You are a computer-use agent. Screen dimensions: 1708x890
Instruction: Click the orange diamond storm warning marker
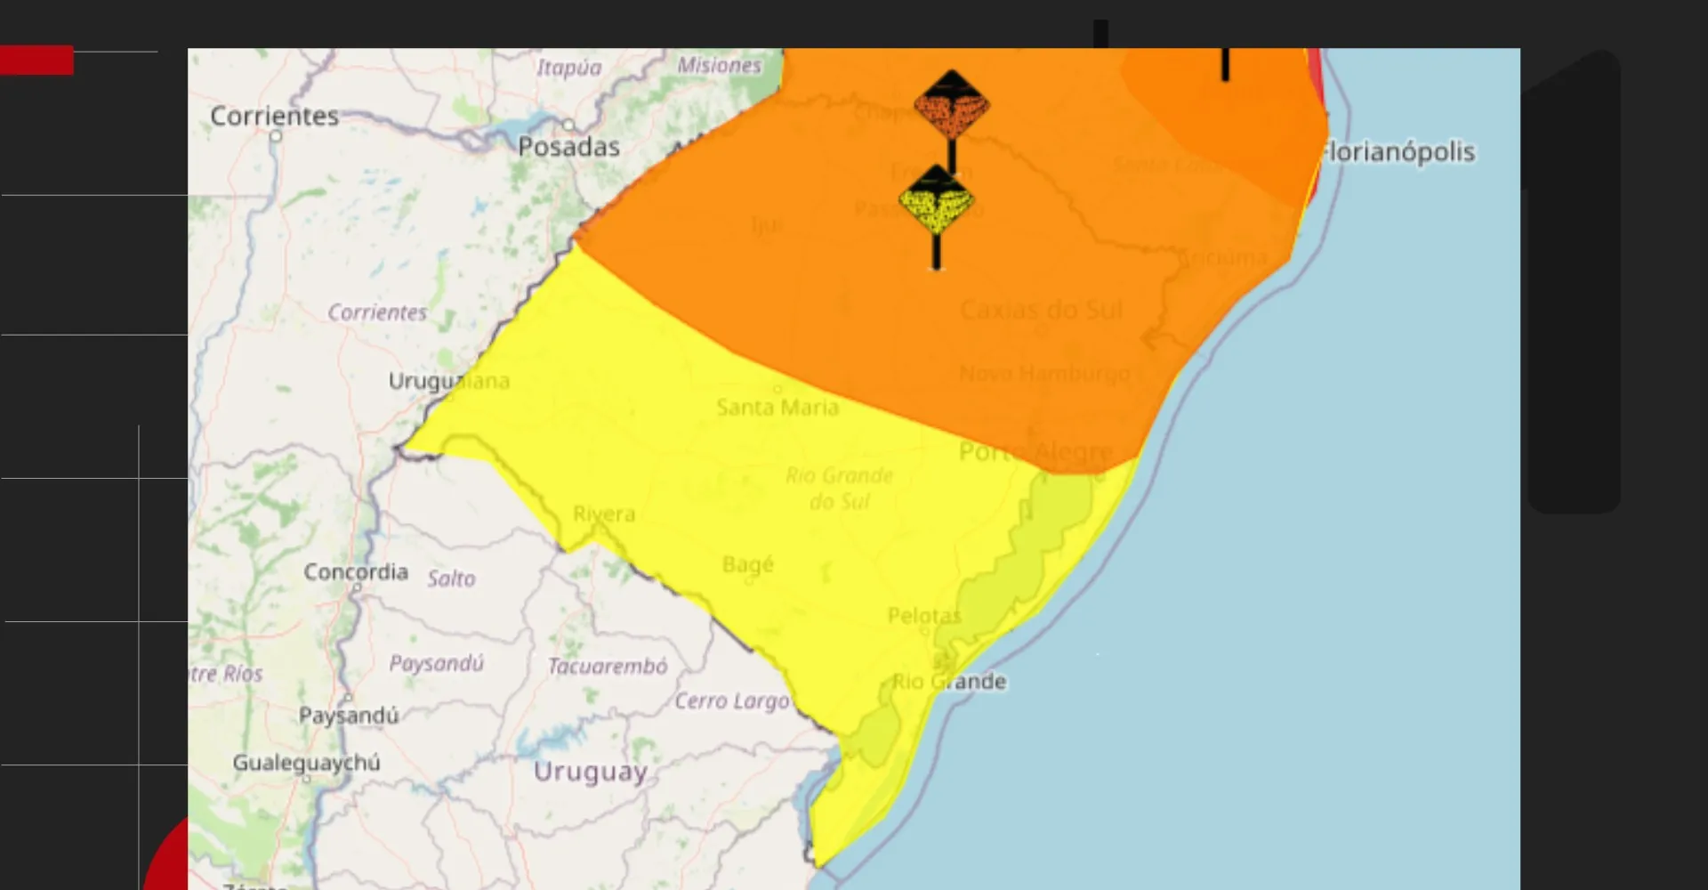tap(951, 105)
